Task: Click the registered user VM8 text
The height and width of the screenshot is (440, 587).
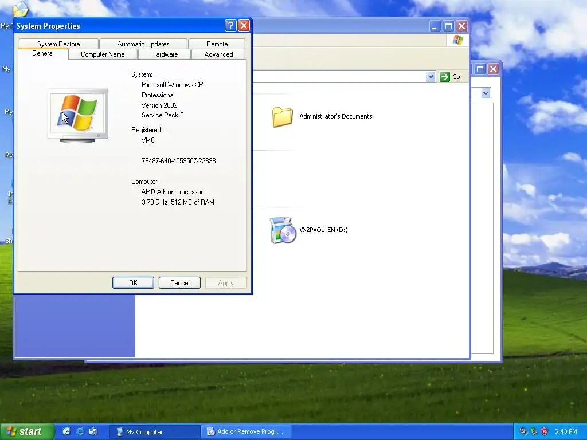Action: [x=148, y=140]
